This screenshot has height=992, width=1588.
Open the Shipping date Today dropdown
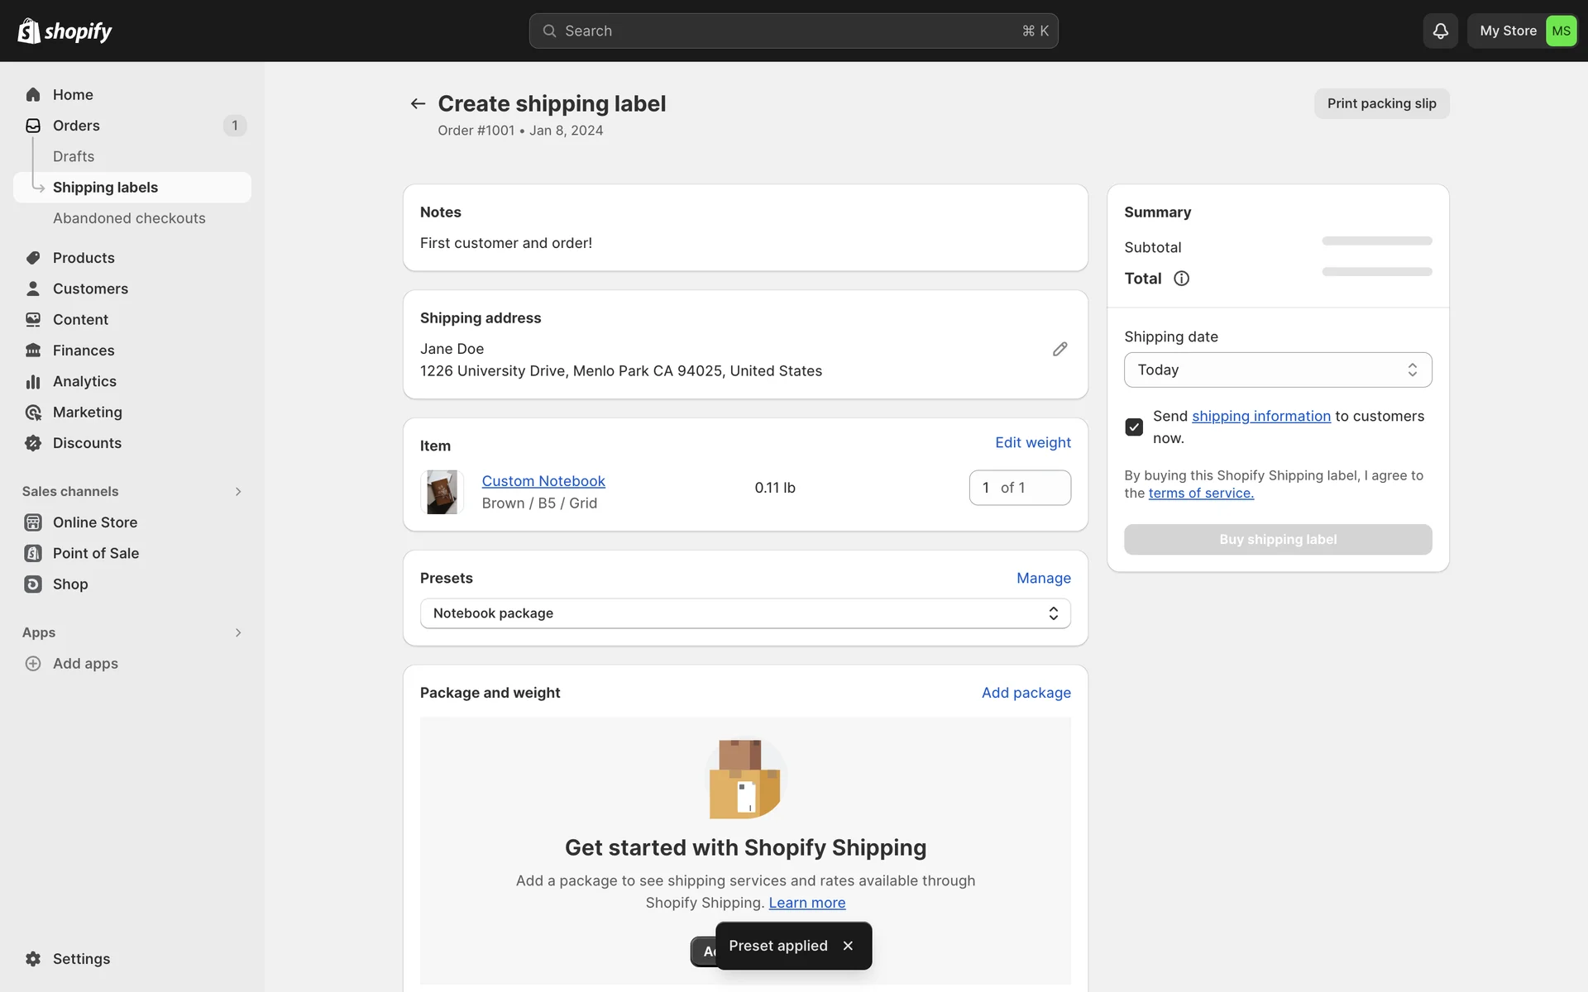click(x=1277, y=370)
